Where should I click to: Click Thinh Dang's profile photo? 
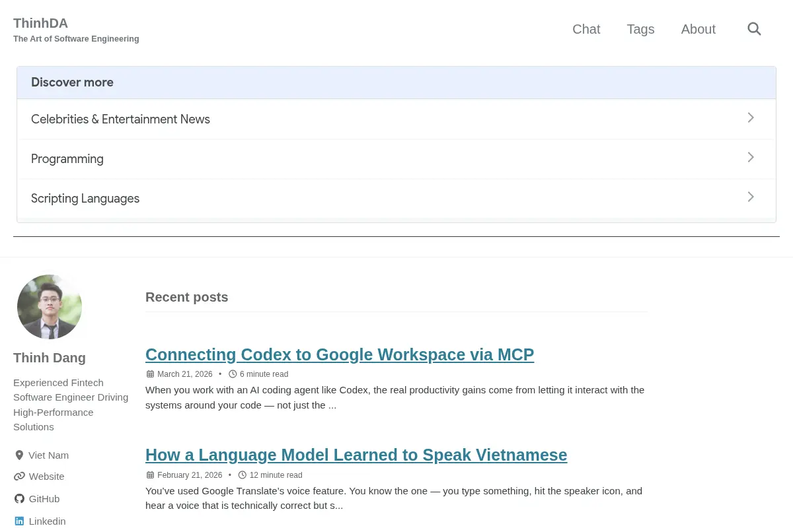50,307
